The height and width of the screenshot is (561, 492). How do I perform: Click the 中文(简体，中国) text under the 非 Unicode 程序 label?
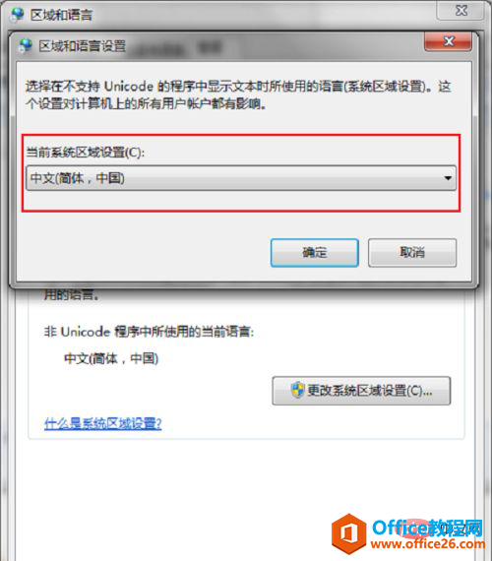tap(111, 358)
